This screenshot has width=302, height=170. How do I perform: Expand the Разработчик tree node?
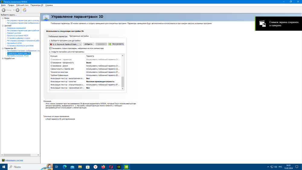coord(3,58)
